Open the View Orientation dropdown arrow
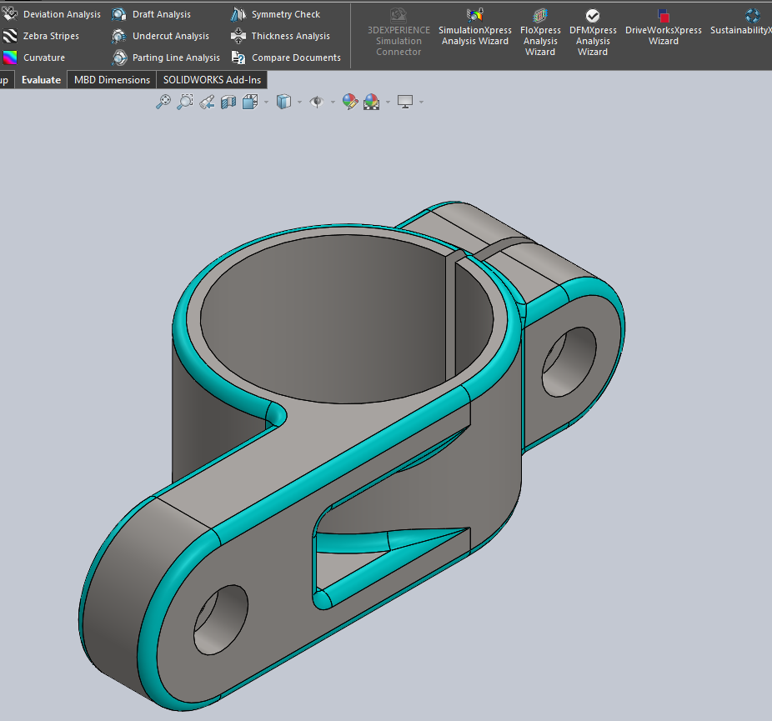 point(265,101)
